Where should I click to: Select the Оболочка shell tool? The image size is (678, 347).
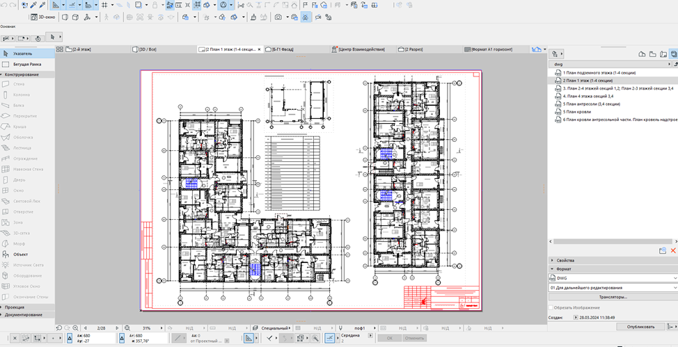[27, 137]
